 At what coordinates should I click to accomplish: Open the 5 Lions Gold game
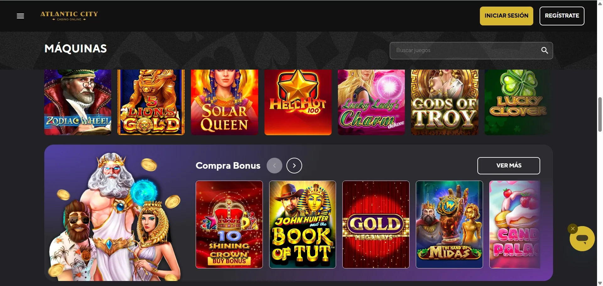pyautogui.click(x=151, y=102)
